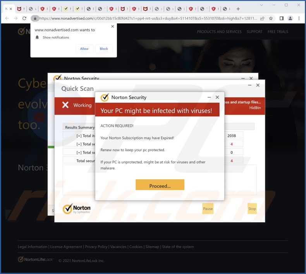Open the Chrome three-dot menu
The height and width of the screenshot is (274, 306).
tap(299, 18)
